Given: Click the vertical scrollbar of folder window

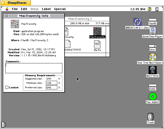Looking at the screenshot, I should point(108,40).
